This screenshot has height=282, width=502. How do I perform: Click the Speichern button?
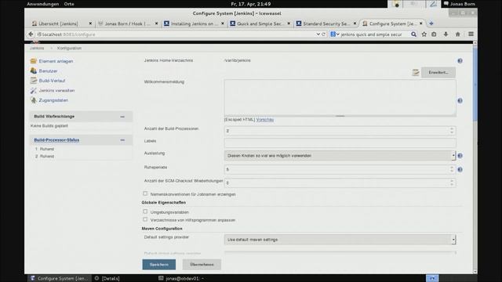tap(159, 265)
